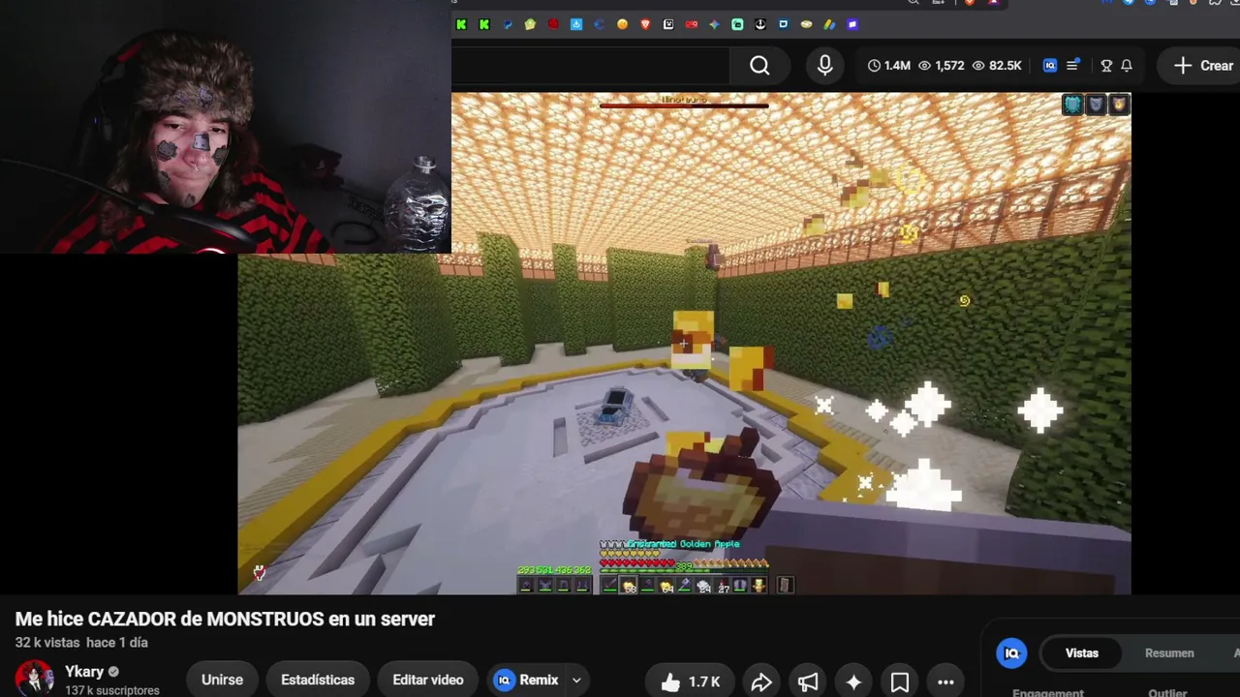Click the video player to toggle playback

pos(684,343)
